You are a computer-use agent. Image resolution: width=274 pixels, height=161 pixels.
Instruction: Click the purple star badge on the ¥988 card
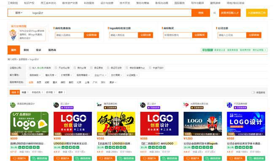pos(240,108)
